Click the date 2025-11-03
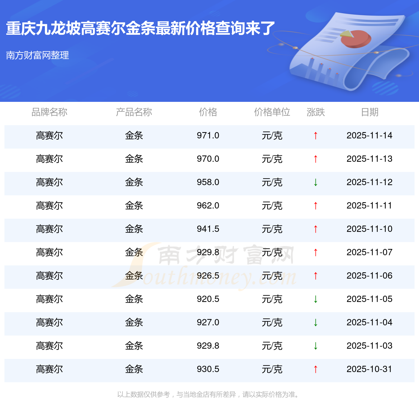The height and width of the screenshot is (408, 419). [370, 346]
